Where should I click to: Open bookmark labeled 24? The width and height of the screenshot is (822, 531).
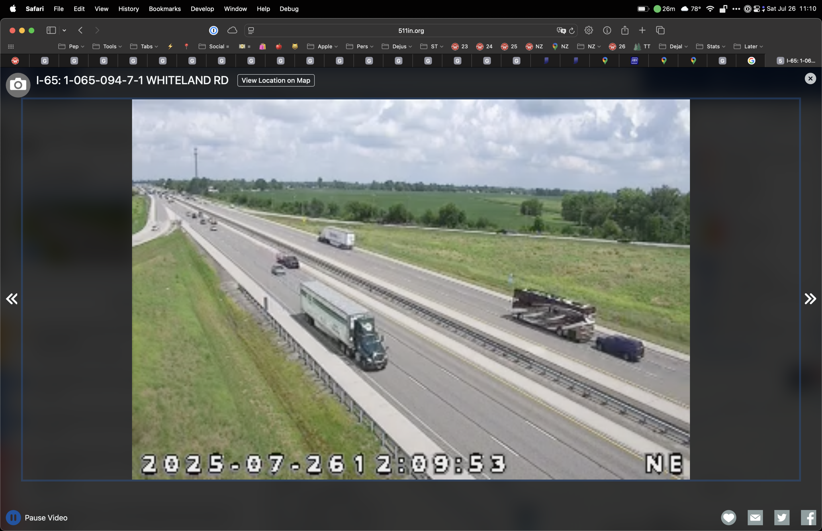pos(484,47)
